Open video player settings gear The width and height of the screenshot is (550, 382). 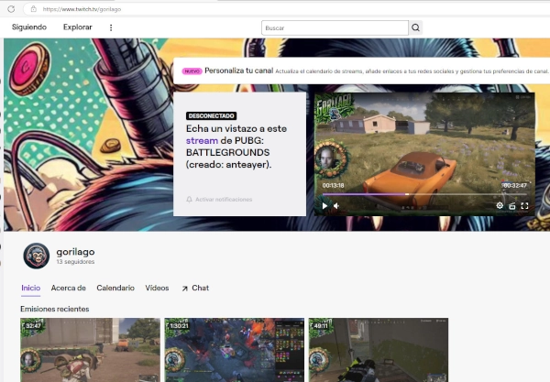[500, 206]
